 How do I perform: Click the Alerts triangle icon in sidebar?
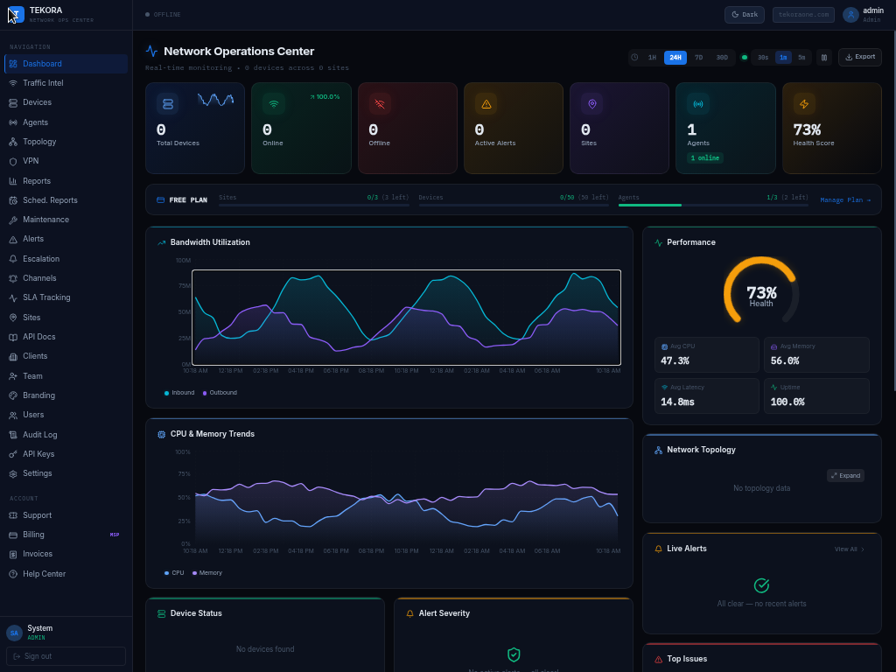coord(13,240)
